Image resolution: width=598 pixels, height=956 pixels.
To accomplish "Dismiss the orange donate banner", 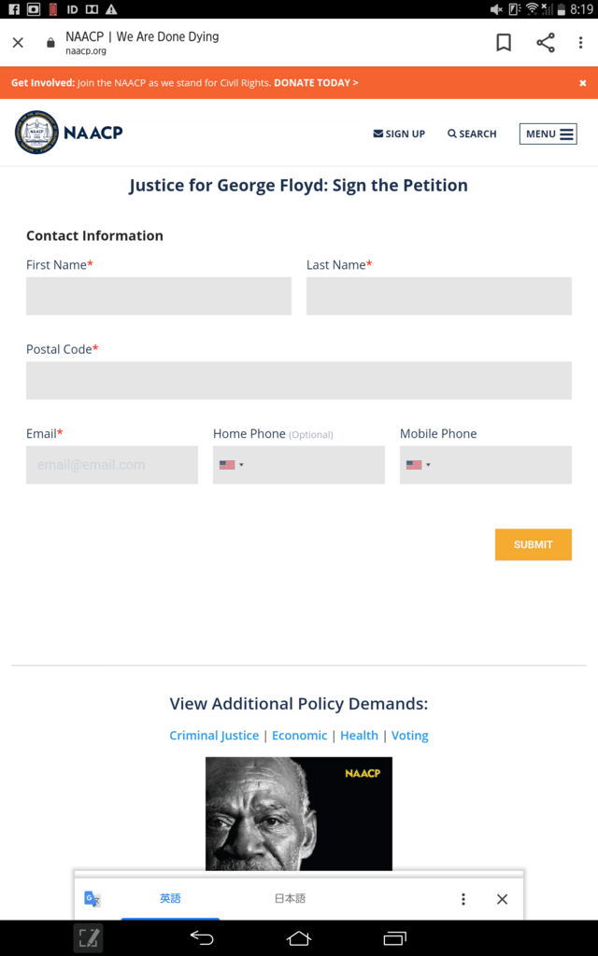I will pyautogui.click(x=583, y=83).
